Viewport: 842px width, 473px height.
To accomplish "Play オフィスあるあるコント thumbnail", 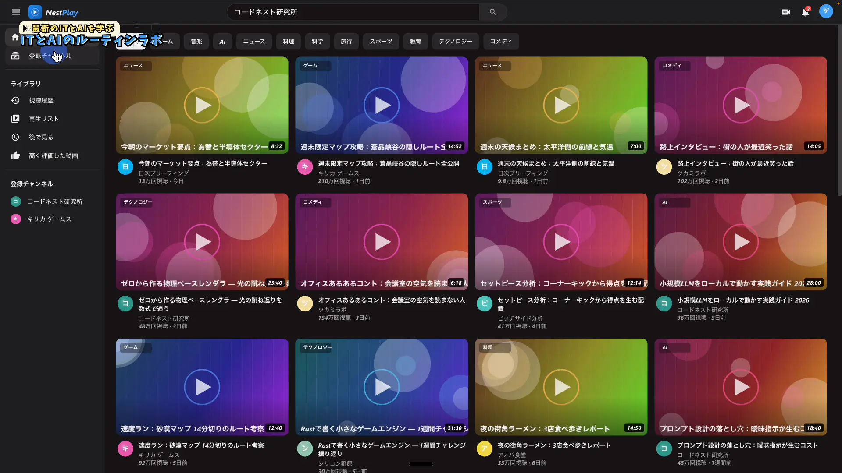I will coord(382,242).
